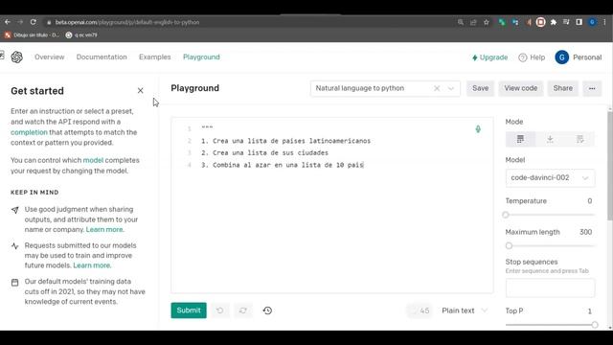
Task: Regenerate completion with the refresh icon
Action: pyautogui.click(x=242, y=310)
